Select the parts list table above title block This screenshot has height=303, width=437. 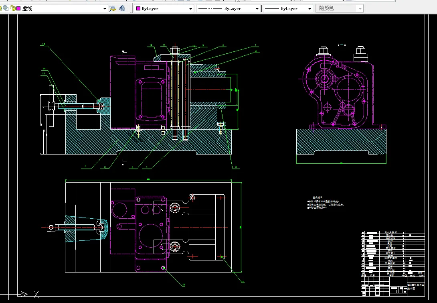coord(392,253)
